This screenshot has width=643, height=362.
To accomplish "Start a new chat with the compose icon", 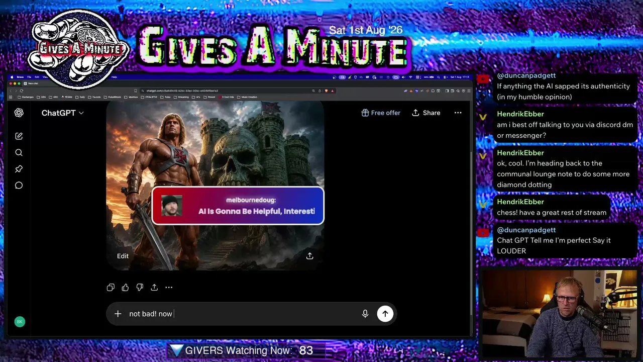I will click(19, 136).
